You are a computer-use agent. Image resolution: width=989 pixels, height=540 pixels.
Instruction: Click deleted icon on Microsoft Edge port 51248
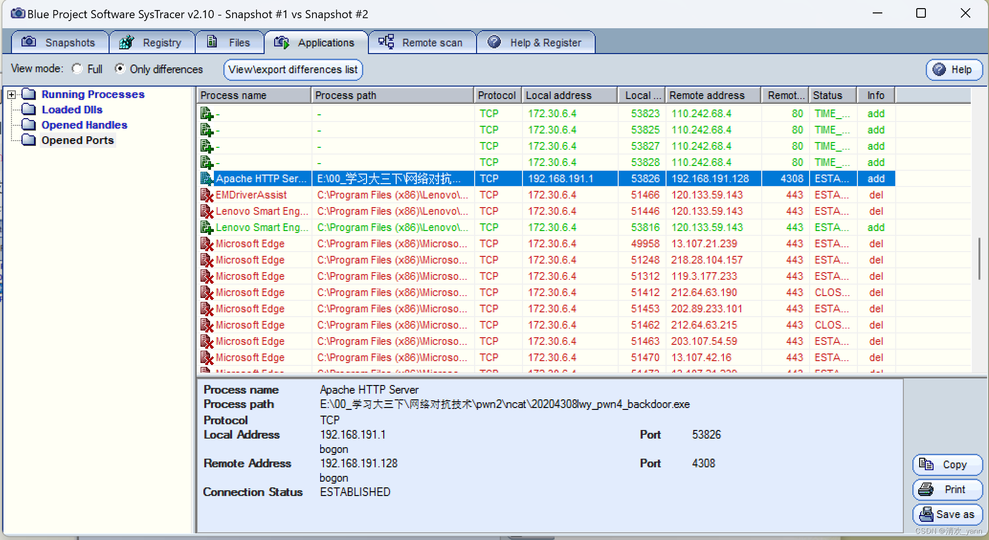tap(207, 260)
